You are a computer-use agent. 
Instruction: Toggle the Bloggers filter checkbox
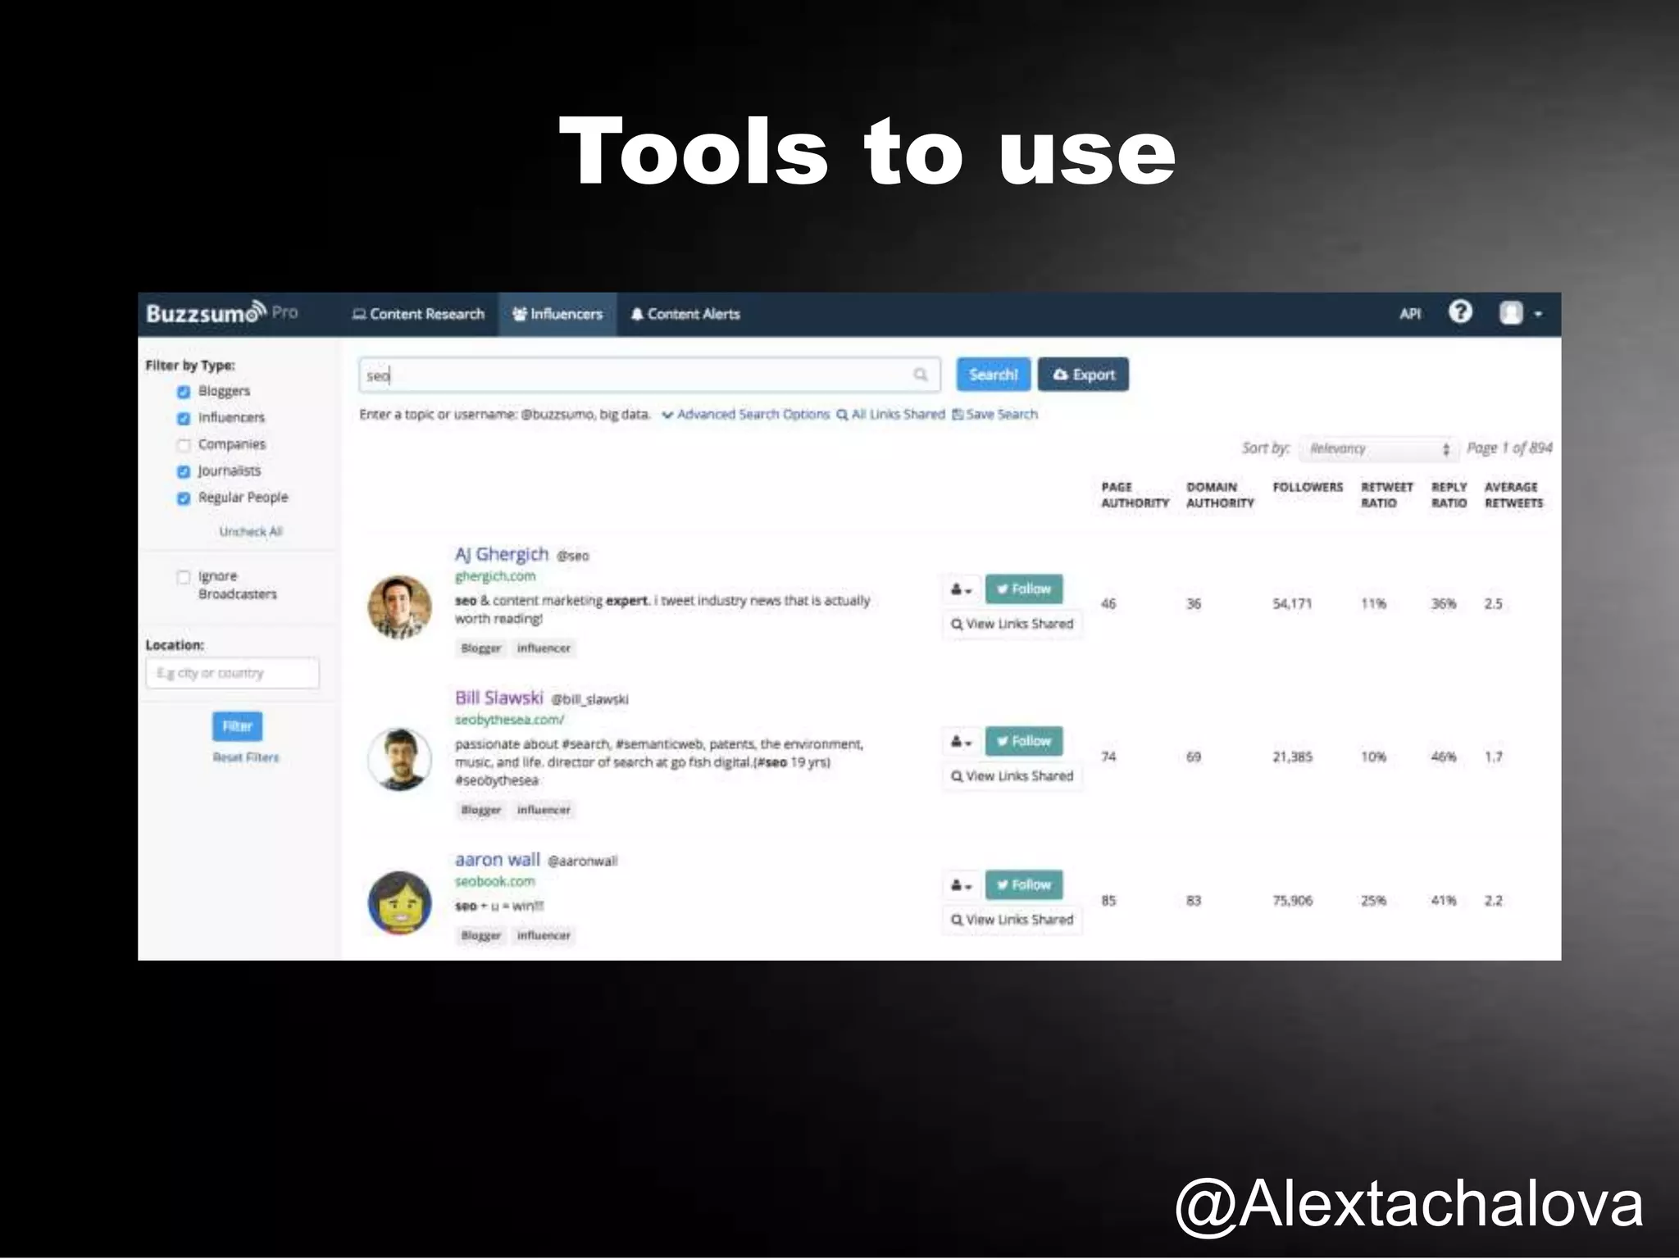coord(184,392)
